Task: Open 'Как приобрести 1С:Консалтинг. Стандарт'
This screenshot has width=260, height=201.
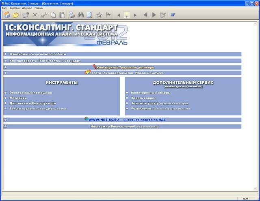Action: point(45,61)
